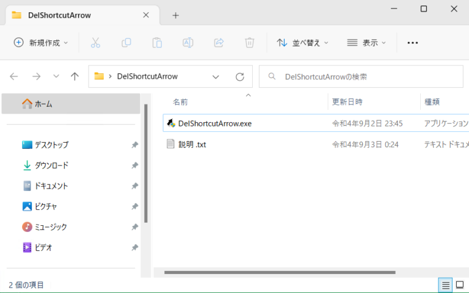Show address bar history dropdown
The height and width of the screenshot is (293, 469).
point(216,77)
